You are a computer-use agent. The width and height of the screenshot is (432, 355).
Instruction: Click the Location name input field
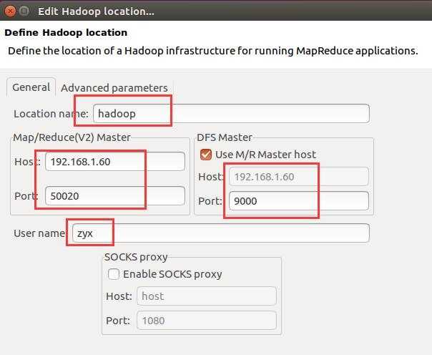click(x=231, y=114)
